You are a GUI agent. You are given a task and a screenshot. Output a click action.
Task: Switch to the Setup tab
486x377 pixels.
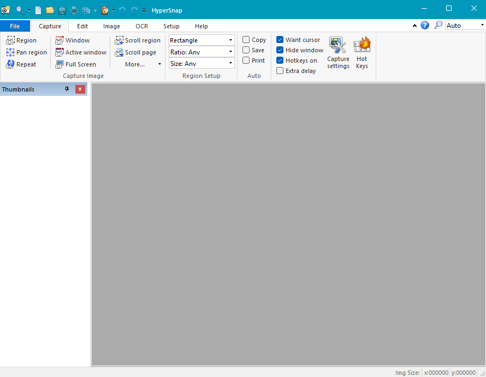click(x=171, y=26)
